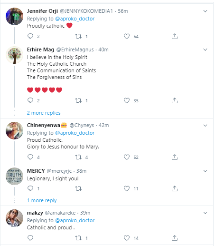Screen dimensions: 215x246
Task: Like Jennifer Orji's "Proudly catholic" tweet
Action: pyautogui.click(x=127, y=36)
